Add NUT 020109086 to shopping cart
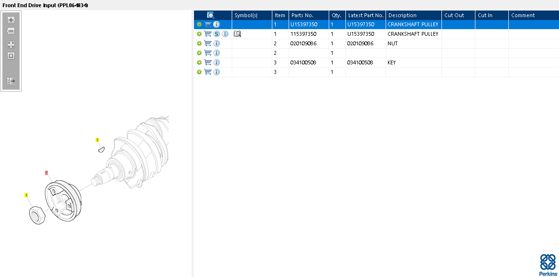Screen dimensions: 559x277 pyautogui.click(x=208, y=43)
